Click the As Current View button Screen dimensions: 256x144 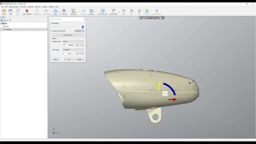pos(68,35)
